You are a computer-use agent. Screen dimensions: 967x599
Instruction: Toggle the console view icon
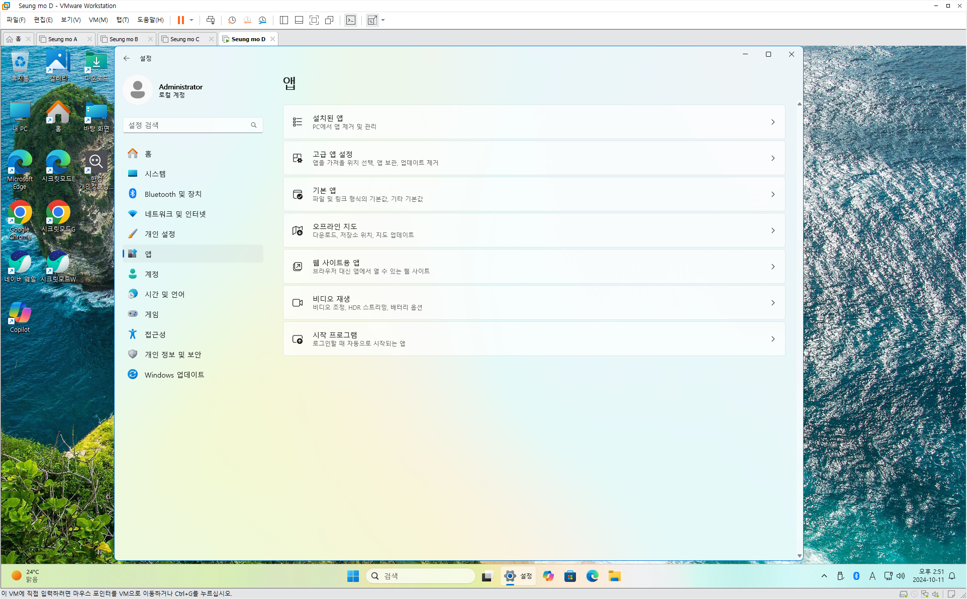(x=351, y=20)
